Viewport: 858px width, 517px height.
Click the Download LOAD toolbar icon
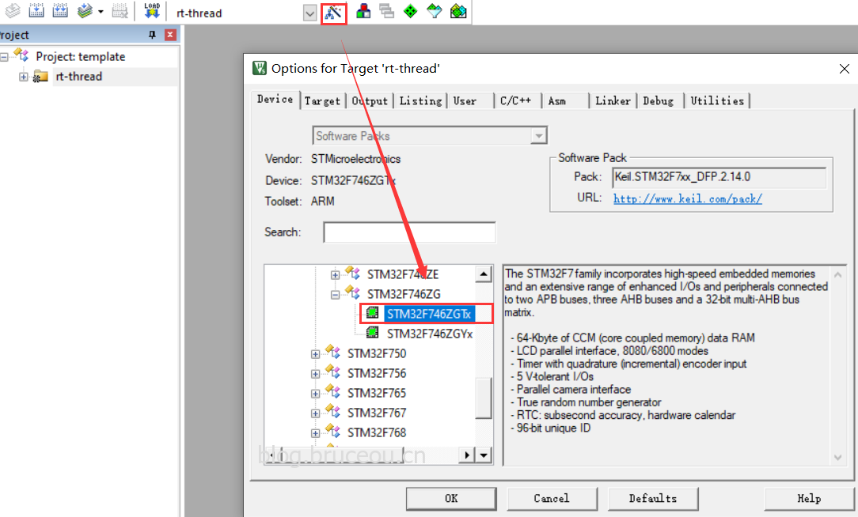[151, 10]
